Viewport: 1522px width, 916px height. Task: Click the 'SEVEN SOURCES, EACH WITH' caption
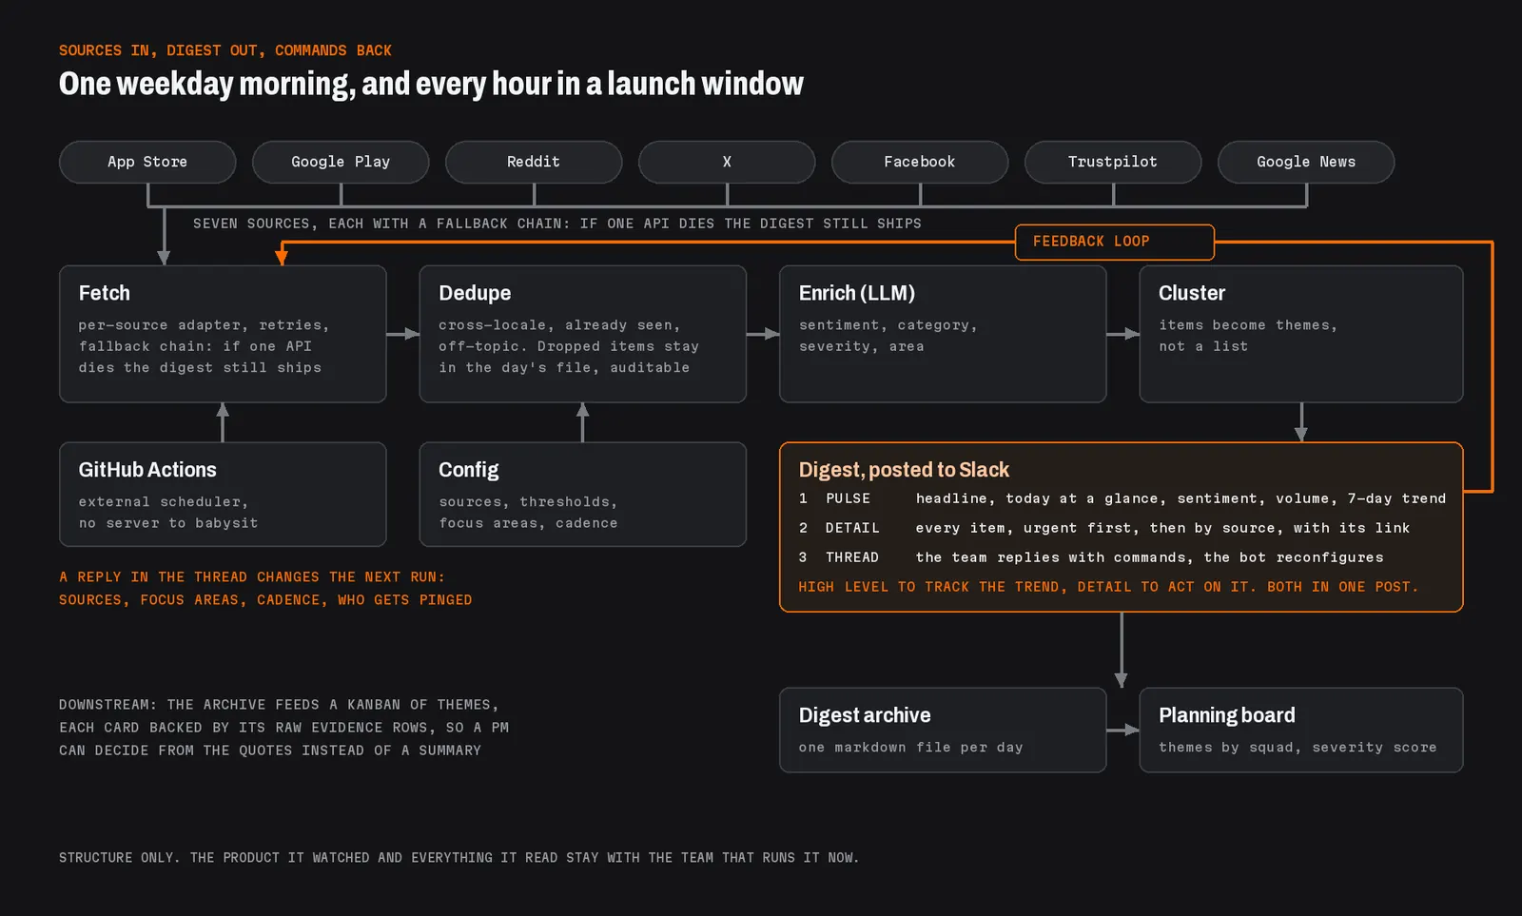[557, 224]
